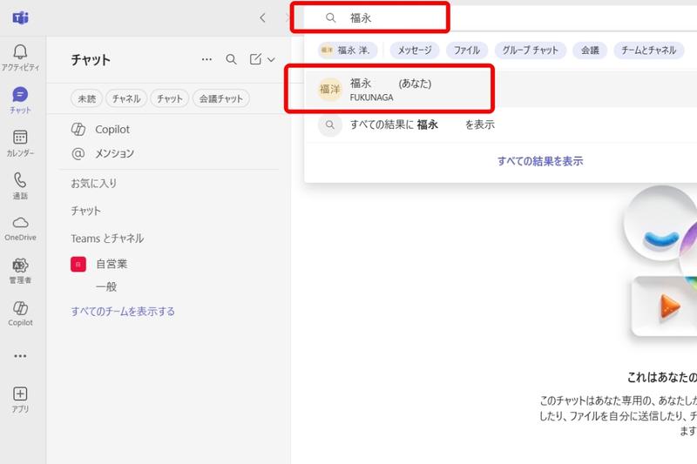This screenshot has height=464, width=697.
Task: Filter search by グループ チャット
Action: tap(531, 50)
